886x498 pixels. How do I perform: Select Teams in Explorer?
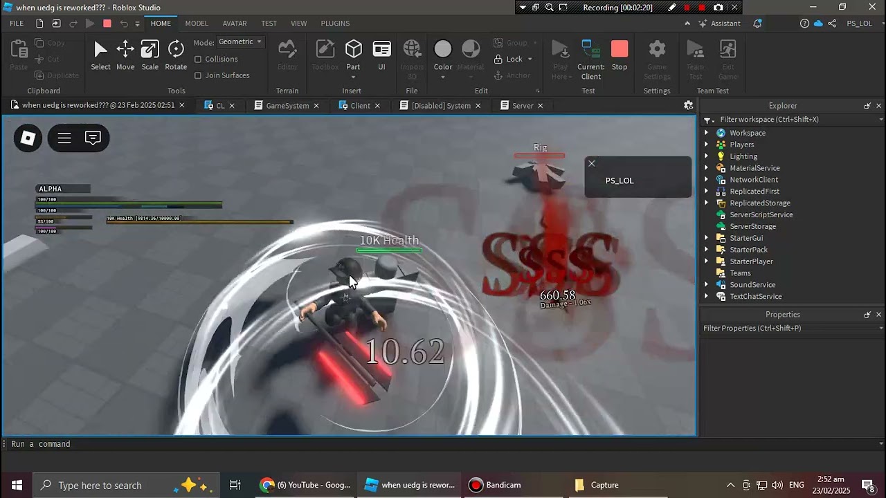coord(740,273)
